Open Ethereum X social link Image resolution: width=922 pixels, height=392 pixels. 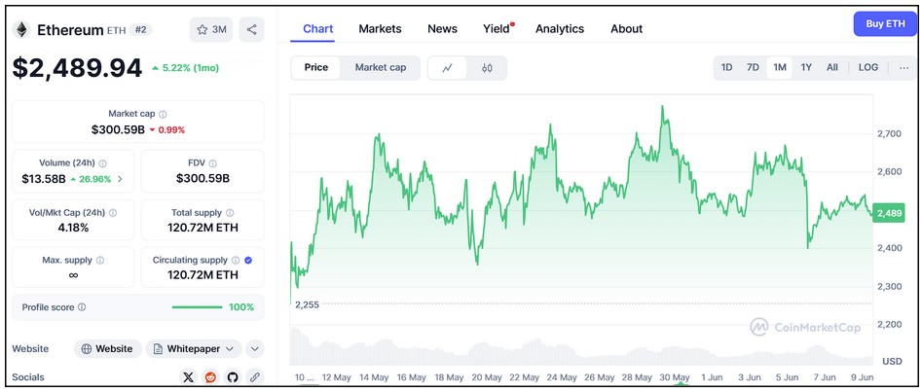tap(188, 377)
